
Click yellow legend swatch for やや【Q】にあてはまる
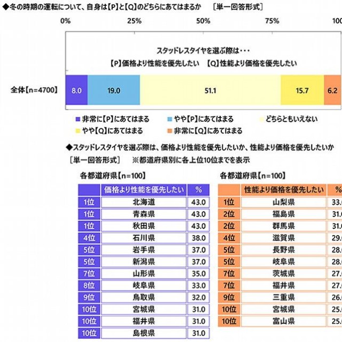pyautogui.click(x=78, y=131)
